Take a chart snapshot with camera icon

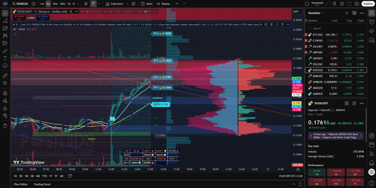coord(357,4)
